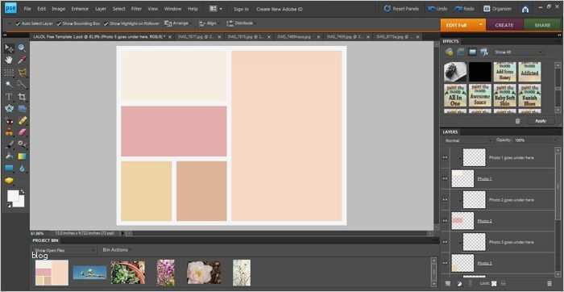
Task: Toggle Show Bounding Box checkbox
Action: pyautogui.click(x=59, y=23)
